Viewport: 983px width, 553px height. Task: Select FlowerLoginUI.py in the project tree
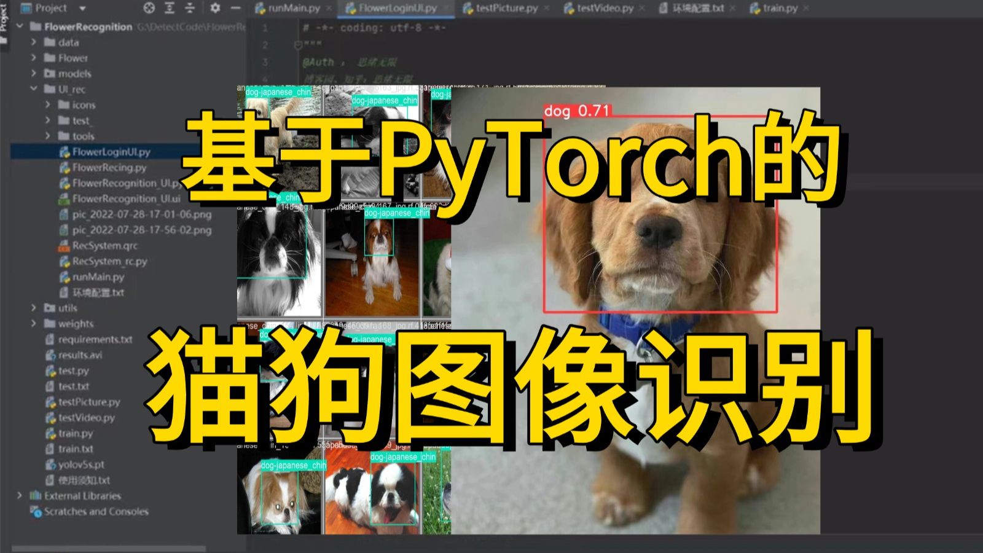click(111, 152)
